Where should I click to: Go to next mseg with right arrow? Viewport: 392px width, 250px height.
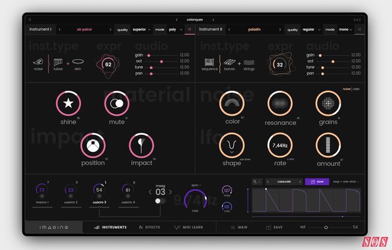[x=170, y=192]
